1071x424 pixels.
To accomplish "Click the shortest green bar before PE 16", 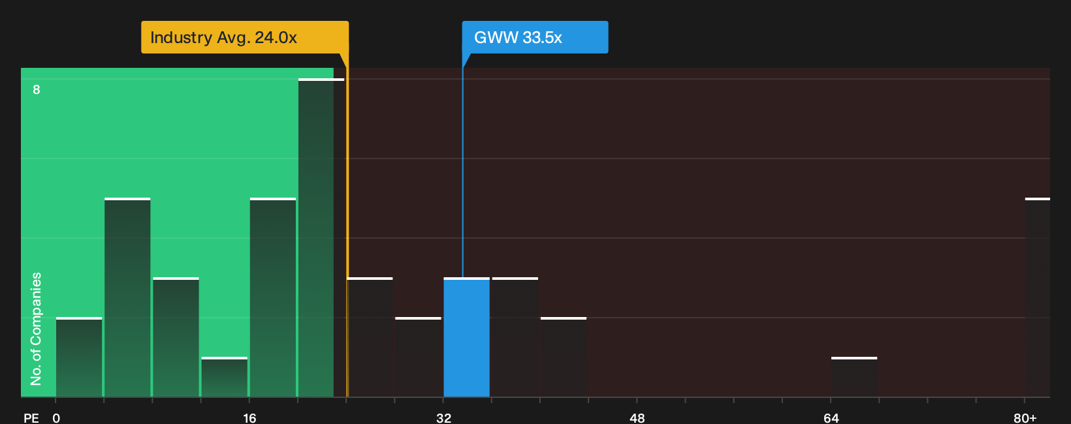I will tap(224, 377).
